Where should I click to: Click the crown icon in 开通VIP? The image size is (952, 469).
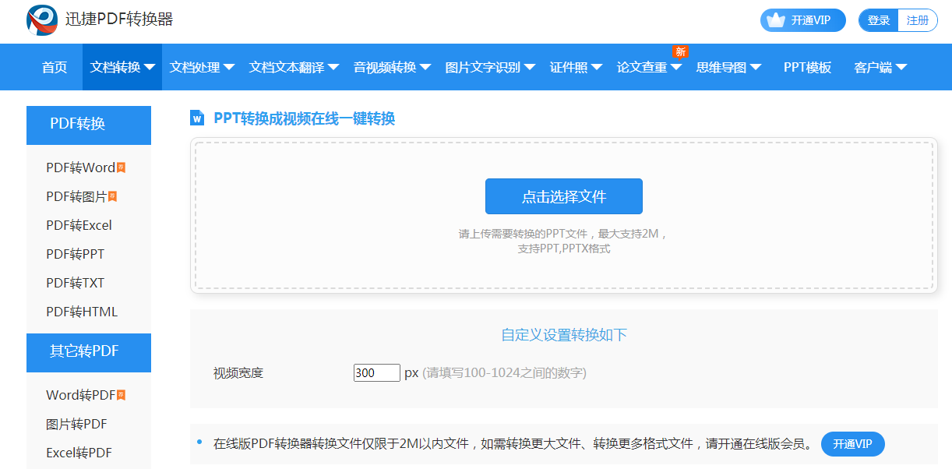(775, 20)
